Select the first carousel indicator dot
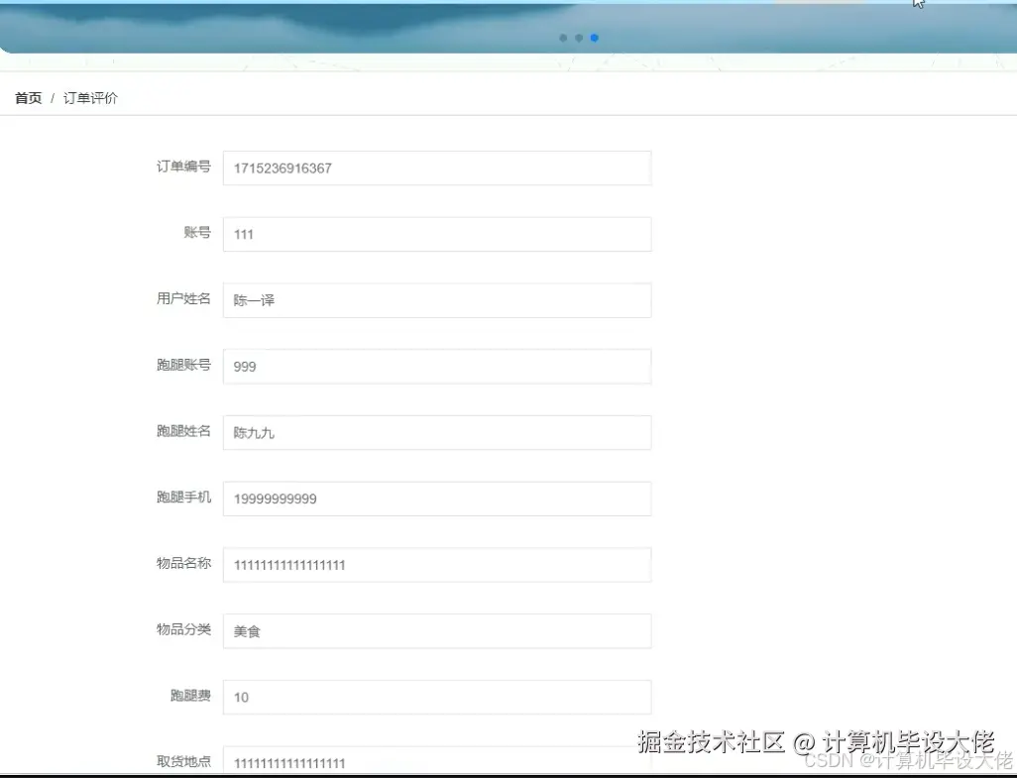1017x778 pixels. click(x=562, y=38)
